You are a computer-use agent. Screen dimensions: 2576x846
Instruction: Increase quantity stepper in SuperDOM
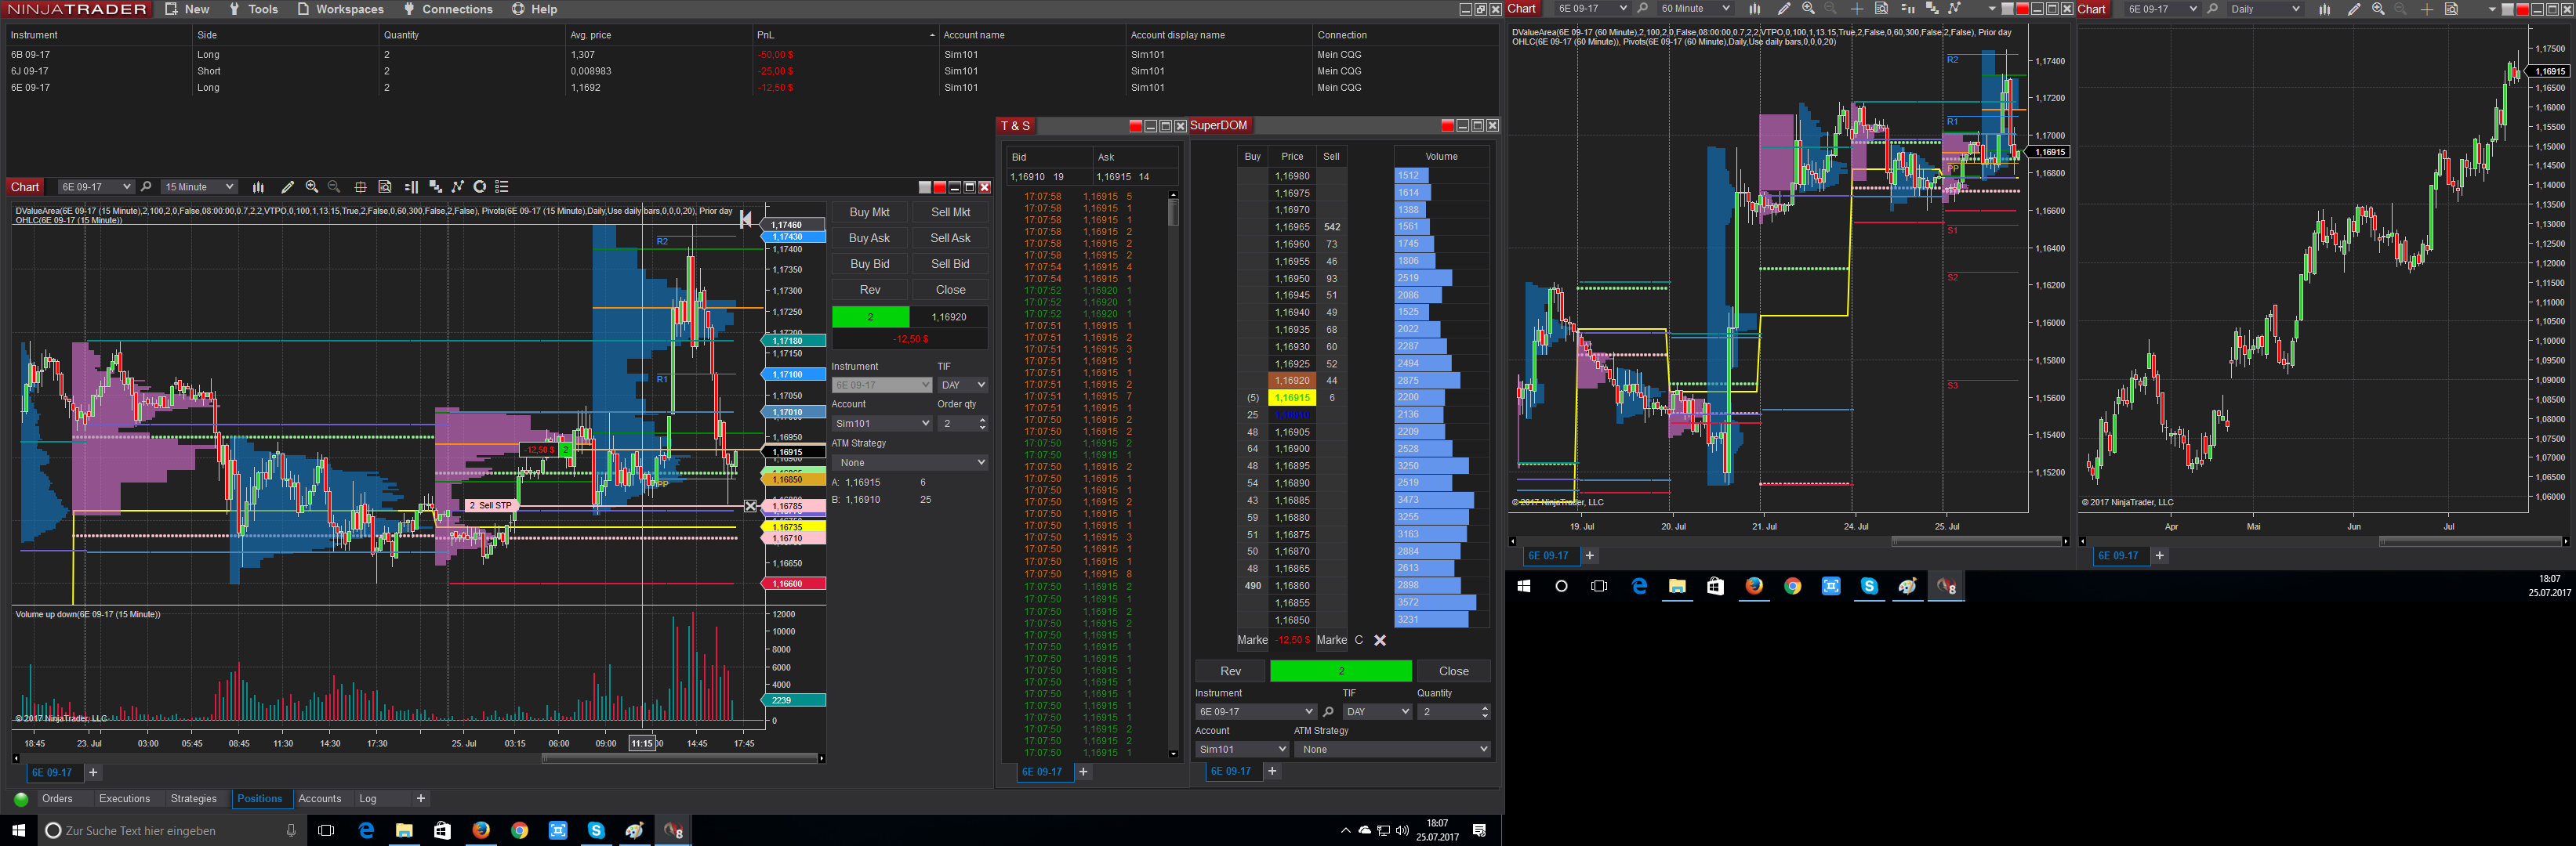click(x=1484, y=708)
